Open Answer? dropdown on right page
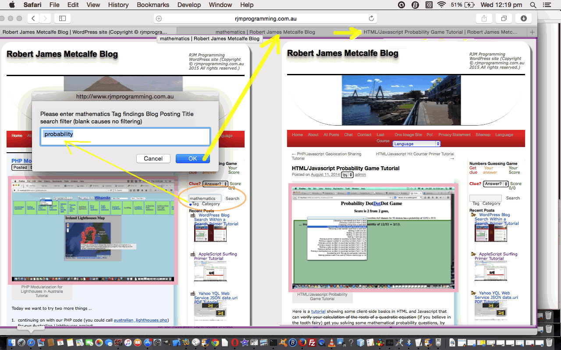This screenshot has width=561, height=350. 496,184
